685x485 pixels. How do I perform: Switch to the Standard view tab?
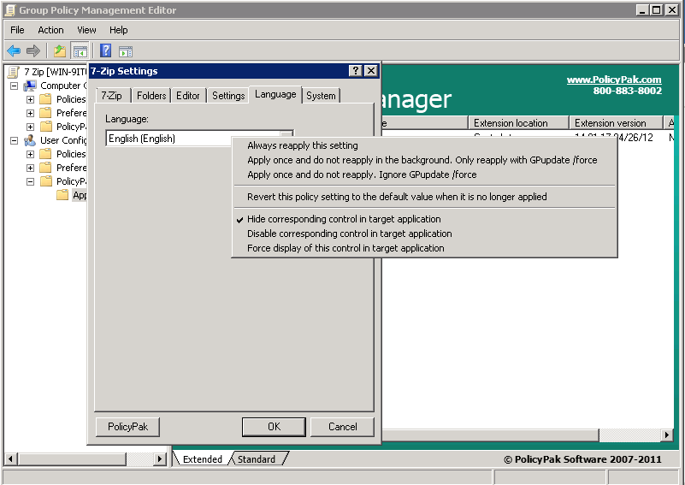point(257,459)
